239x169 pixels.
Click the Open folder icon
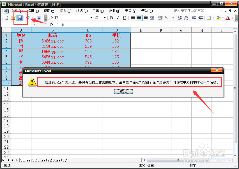pyautogui.click(x=13, y=18)
